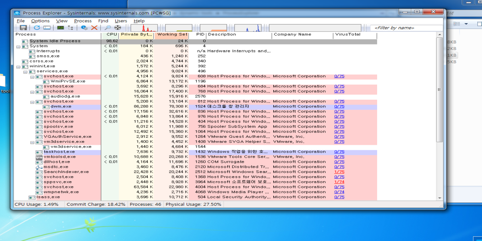Click the wmpnetwk.exe process icon
482x241 pixels.
[x=39, y=192]
